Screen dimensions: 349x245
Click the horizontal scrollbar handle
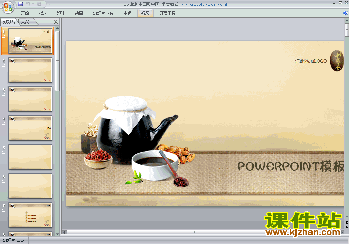194,232
